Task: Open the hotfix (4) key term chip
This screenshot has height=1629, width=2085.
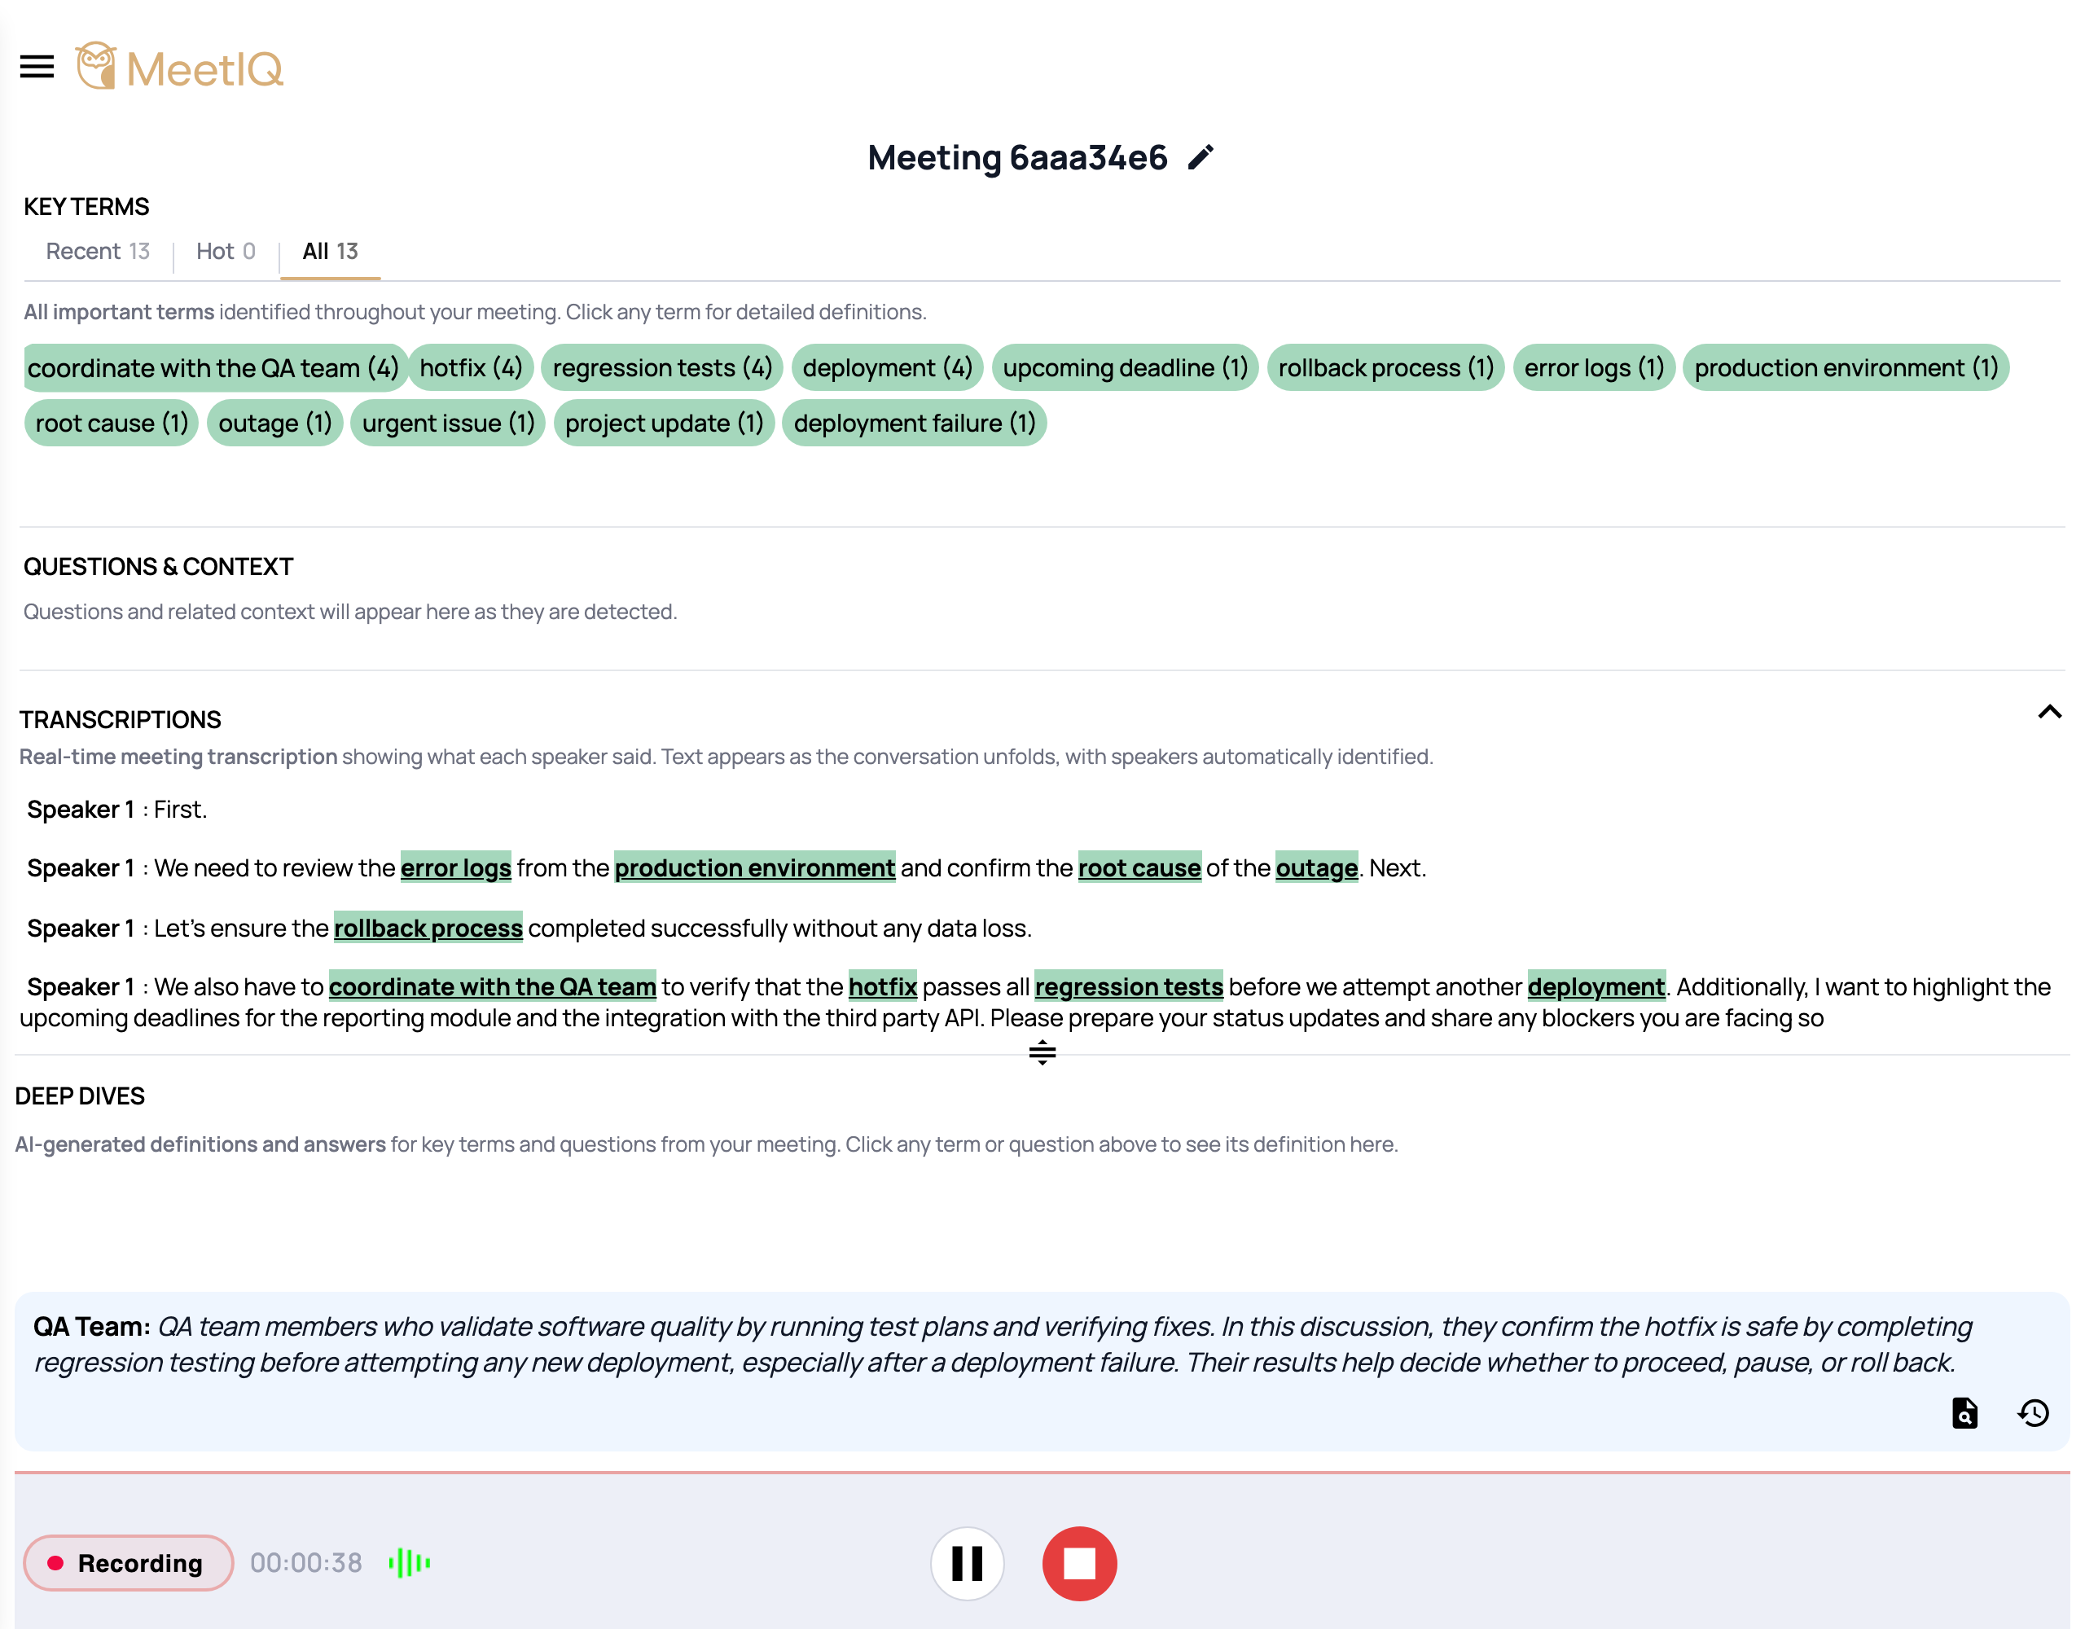Action: 471,367
